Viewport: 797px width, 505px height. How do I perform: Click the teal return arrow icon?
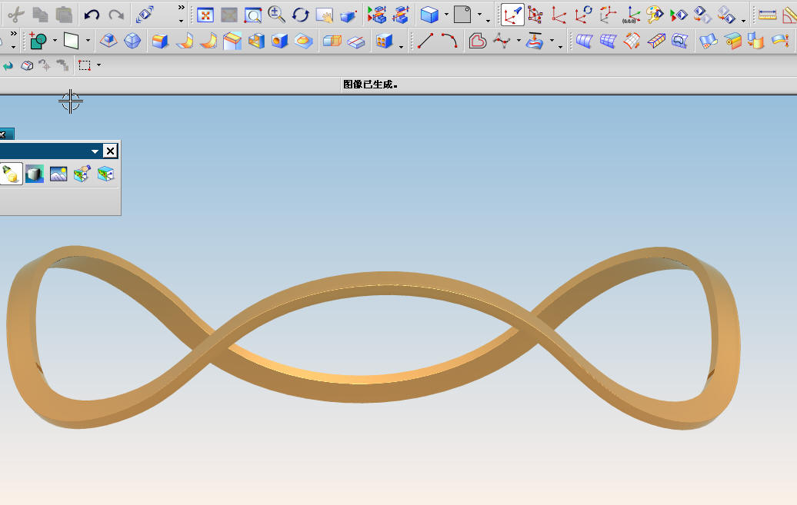(8, 65)
